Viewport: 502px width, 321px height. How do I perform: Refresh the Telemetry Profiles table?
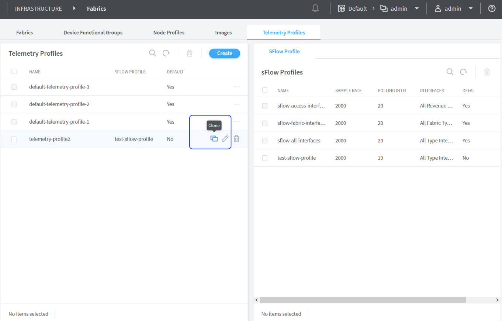(x=166, y=53)
